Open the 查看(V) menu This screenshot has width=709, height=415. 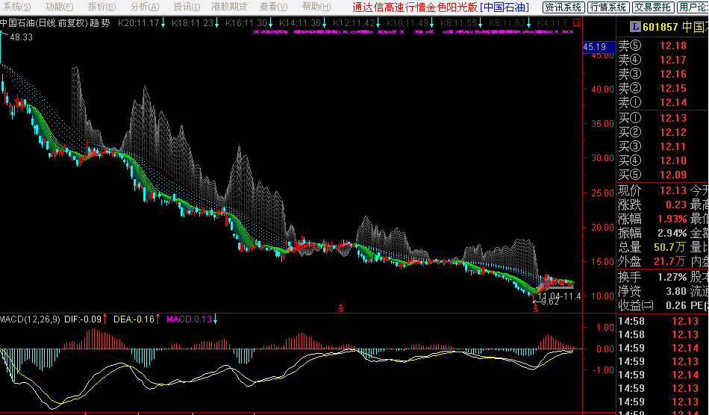click(274, 7)
